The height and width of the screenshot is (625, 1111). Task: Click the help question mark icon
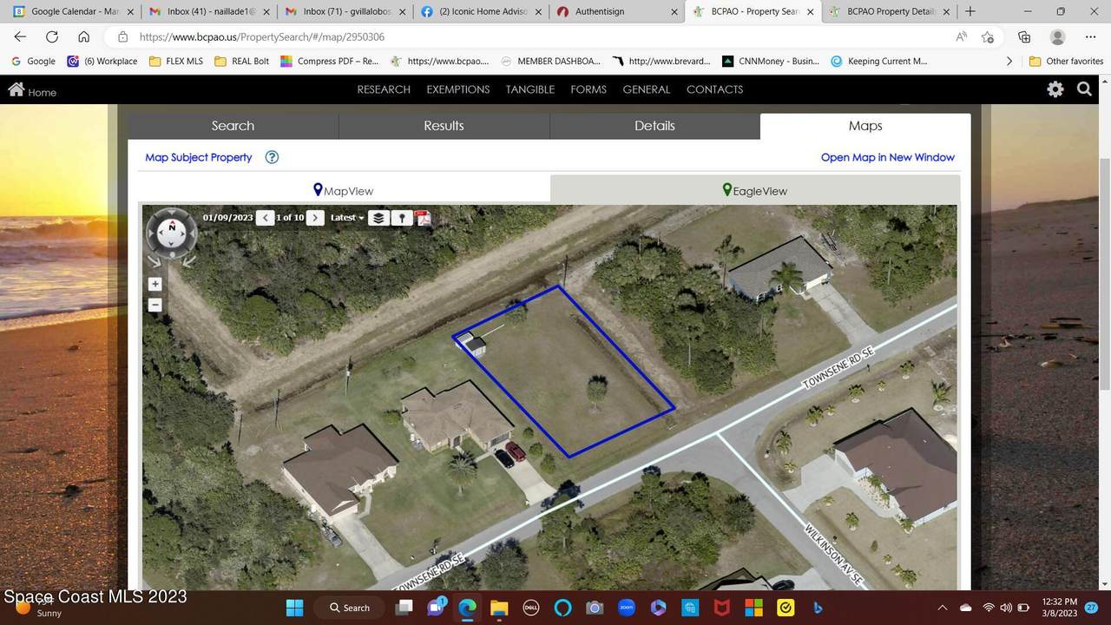tap(272, 157)
